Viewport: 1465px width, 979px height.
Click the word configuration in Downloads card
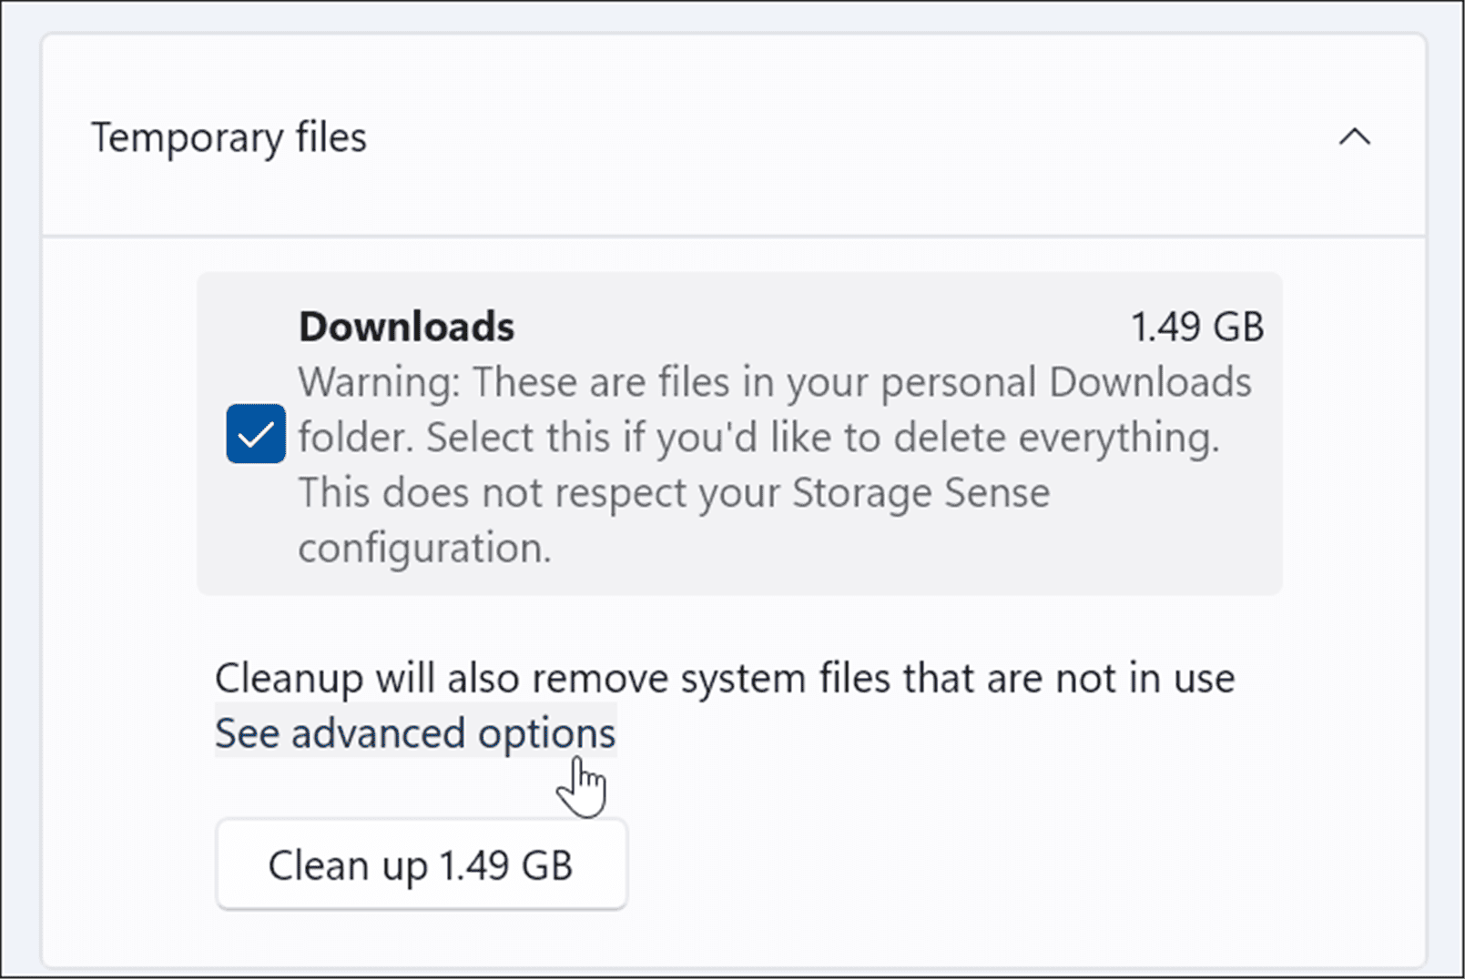[x=424, y=549]
